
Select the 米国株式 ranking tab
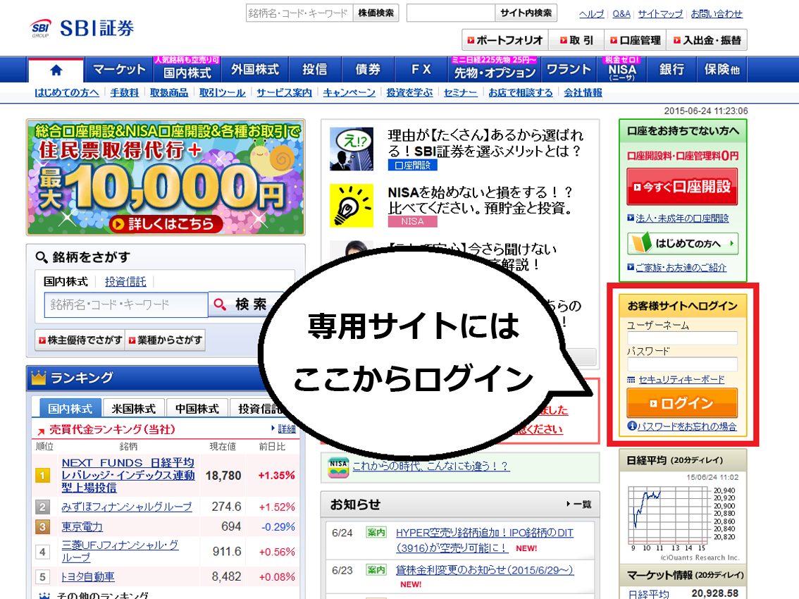(134, 409)
